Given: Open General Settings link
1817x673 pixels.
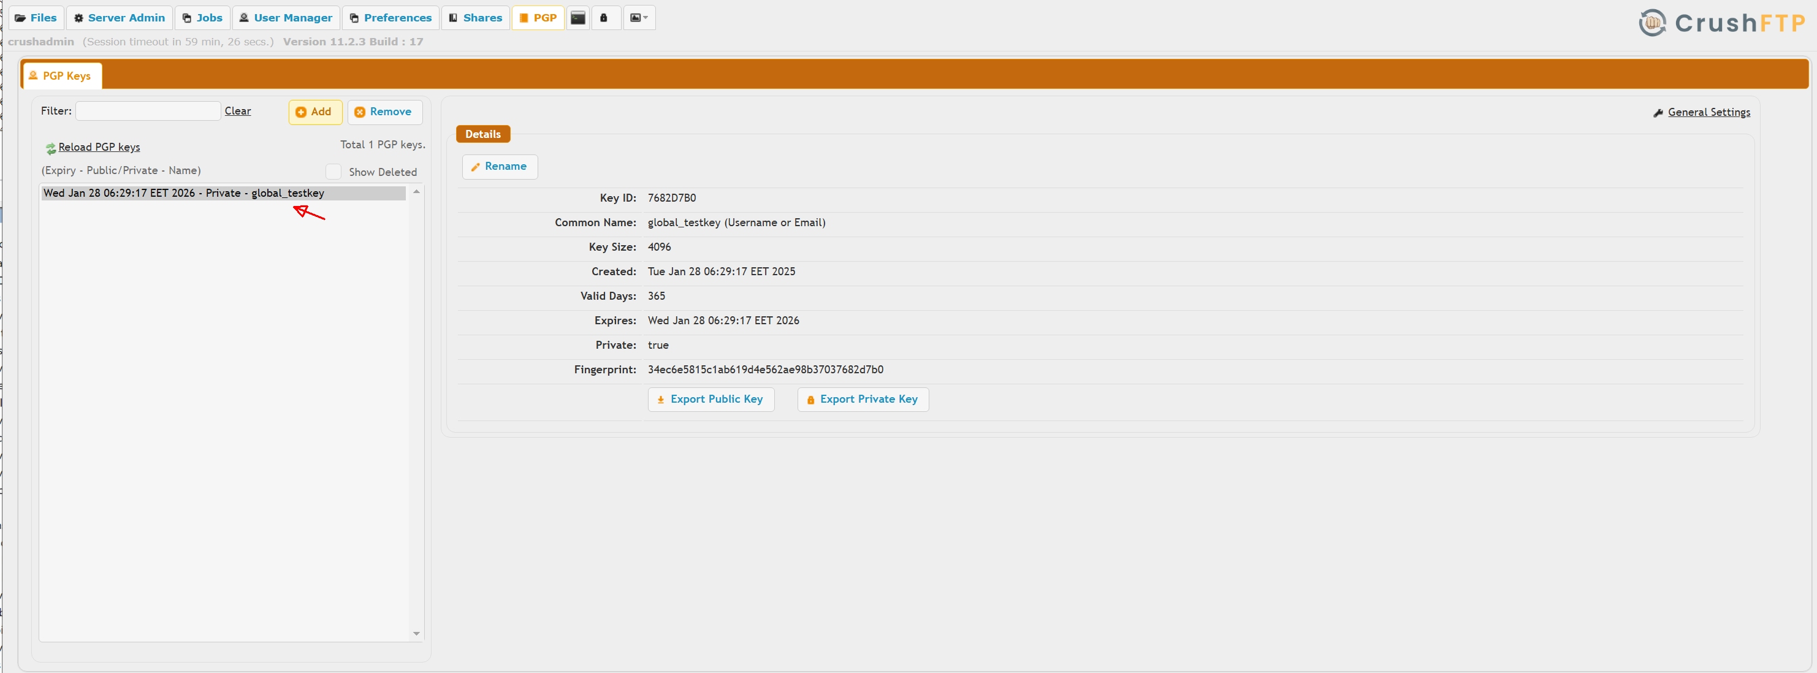Looking at the screenshot, I should pyautogui.click(x=1708, y=112).
